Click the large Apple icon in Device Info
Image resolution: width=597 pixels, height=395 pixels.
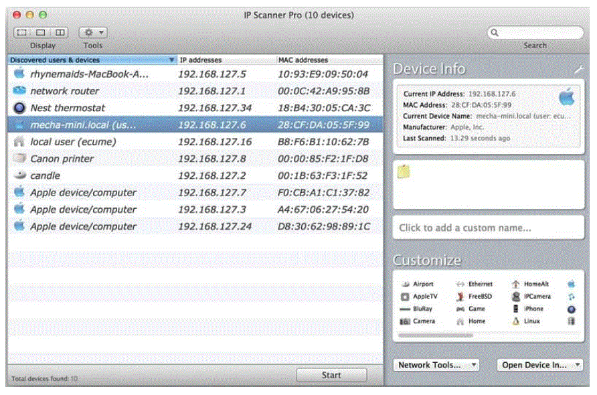point(566,96)
